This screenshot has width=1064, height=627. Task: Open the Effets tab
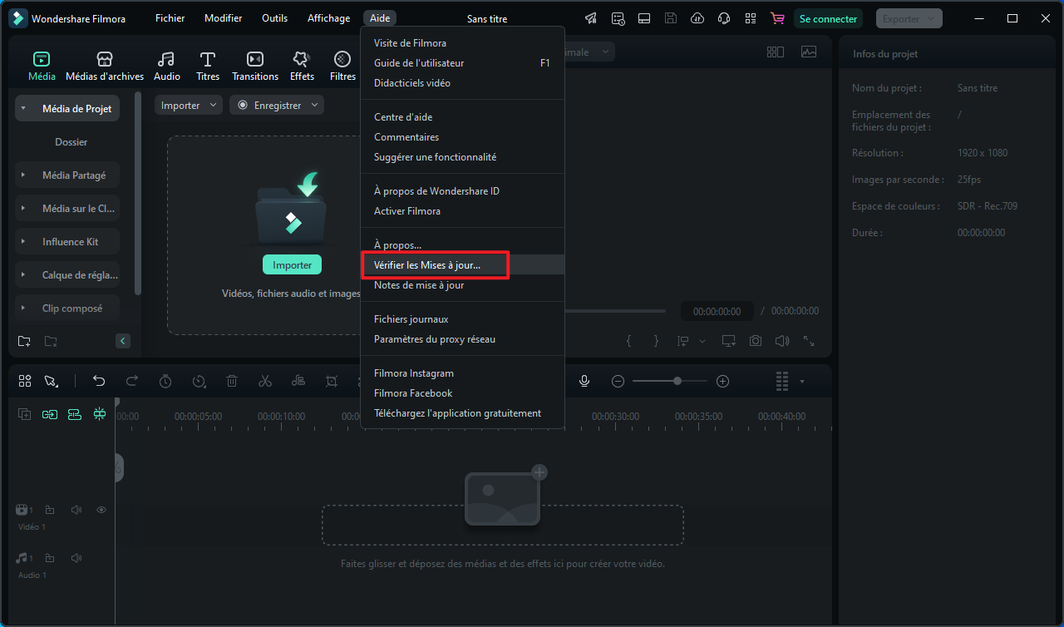coord(302,66)
